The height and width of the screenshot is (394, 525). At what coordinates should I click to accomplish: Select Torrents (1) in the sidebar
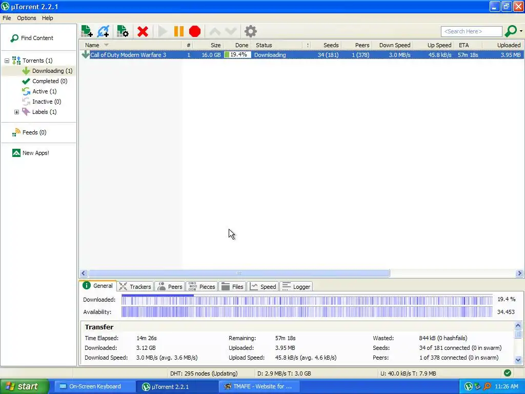tap(37, 61)
